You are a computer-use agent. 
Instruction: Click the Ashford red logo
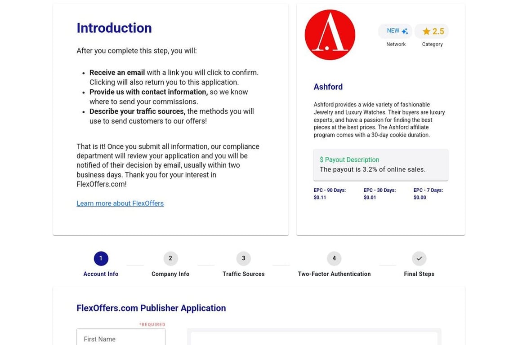pos(330,35)
